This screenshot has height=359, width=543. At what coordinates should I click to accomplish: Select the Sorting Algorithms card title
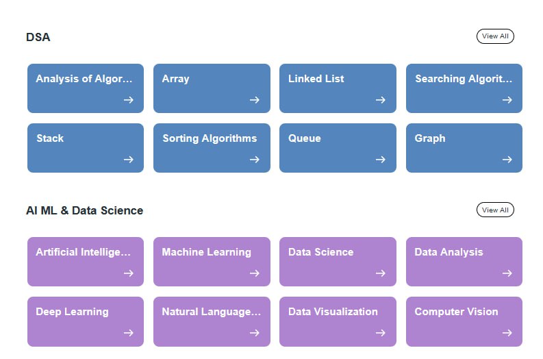[x=210, y=138]
